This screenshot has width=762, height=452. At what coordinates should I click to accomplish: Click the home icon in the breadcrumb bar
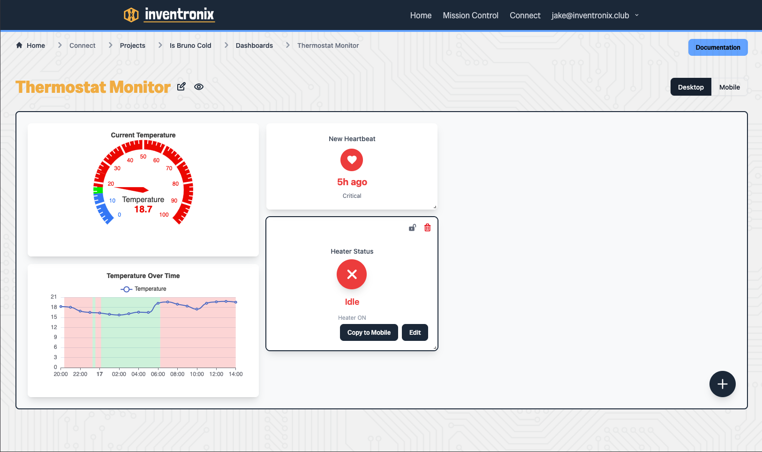19,45
